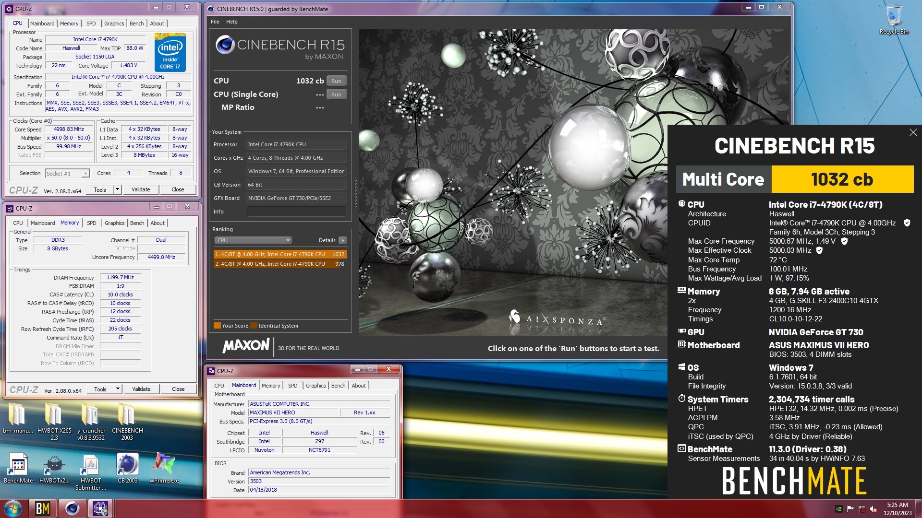
Task: Switch to CPU tab in Mainboard CPU-Z window
Action: (219, 386)
